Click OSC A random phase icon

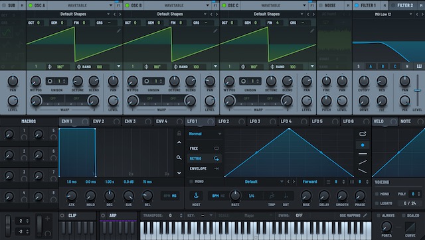[79, 66]
